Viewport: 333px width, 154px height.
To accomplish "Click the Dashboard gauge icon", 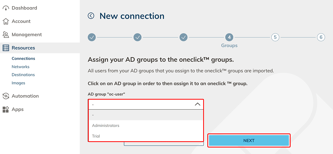I will click(6, 8).
